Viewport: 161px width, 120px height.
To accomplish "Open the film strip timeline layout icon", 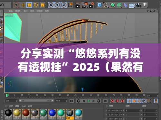I will click(156, 101).
